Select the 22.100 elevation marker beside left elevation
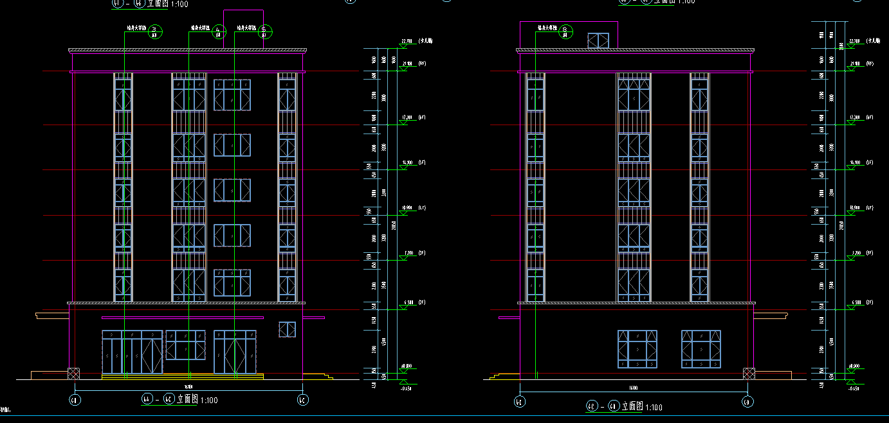Screen dimensions: 889x423 [407, 42]
